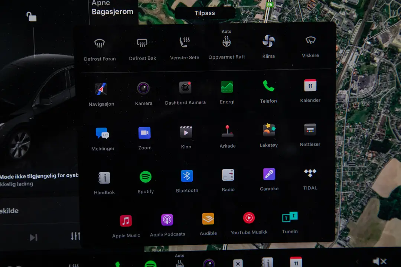Open the phone icon in bottom dock
The width and height of the screenshot is (401, 267).
click(118, 264)
